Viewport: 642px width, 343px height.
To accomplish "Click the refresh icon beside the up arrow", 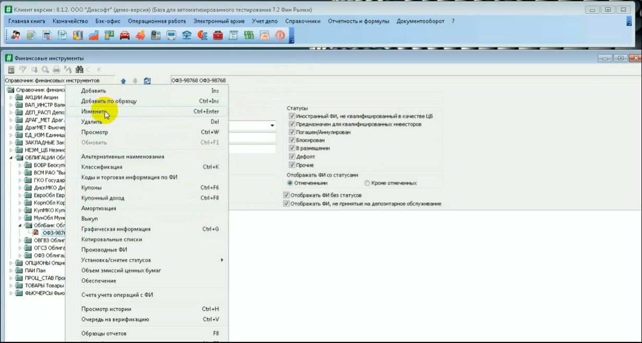I will [x=147, y=81].
